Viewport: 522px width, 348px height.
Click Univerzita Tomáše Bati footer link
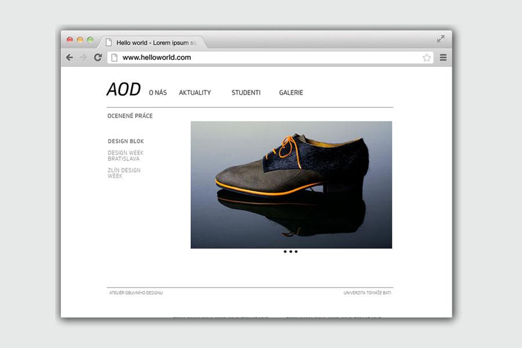pos(367,293)
